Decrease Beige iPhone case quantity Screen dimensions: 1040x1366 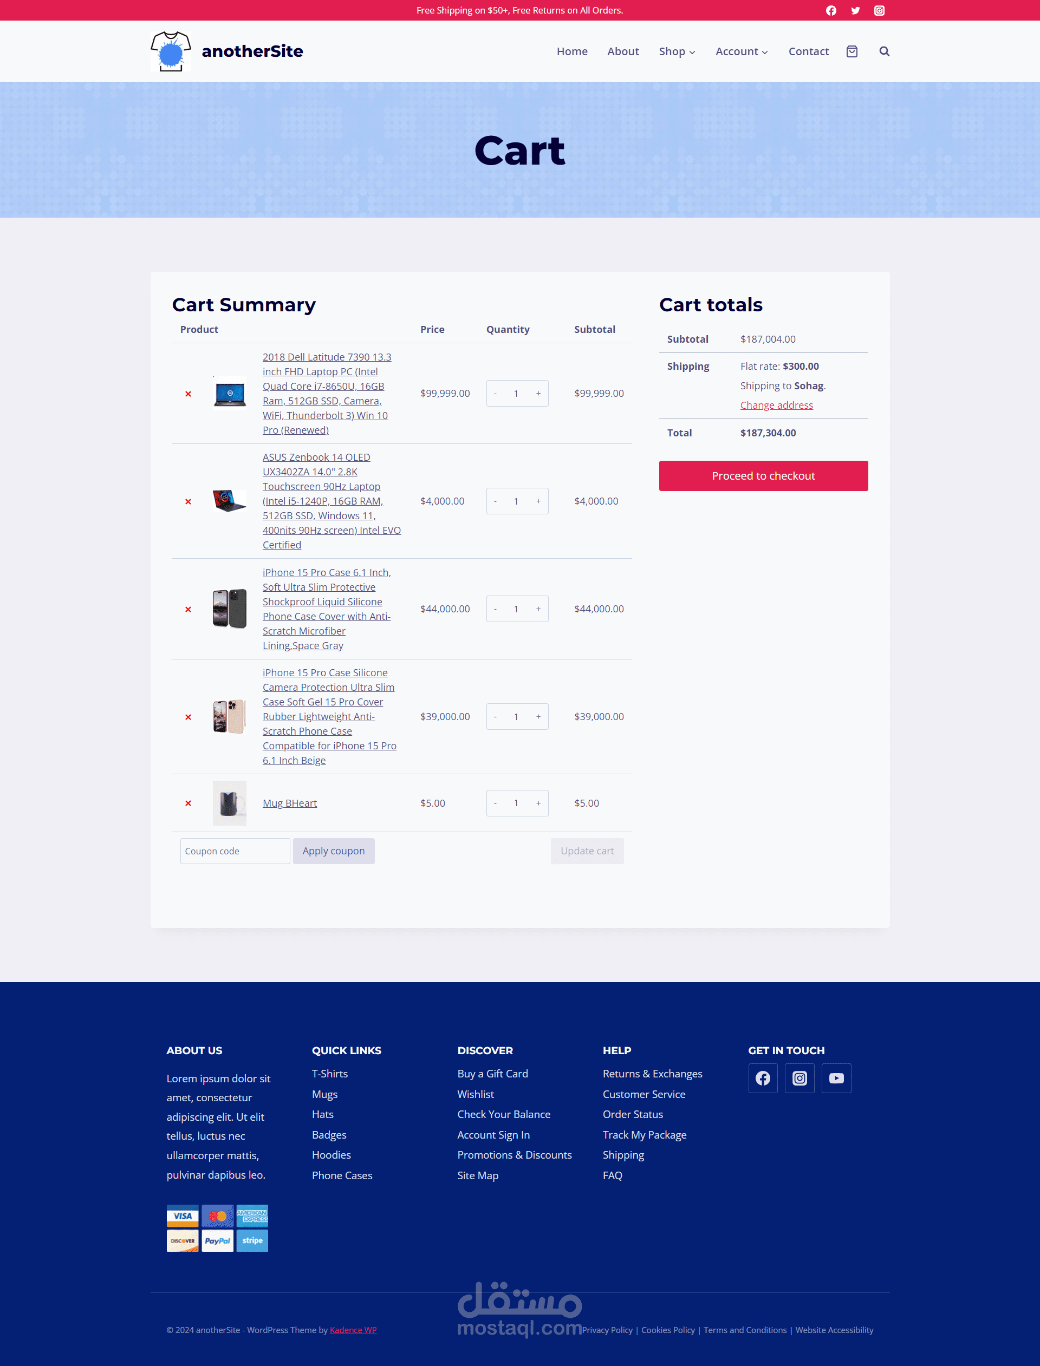[x=495, y=716]
